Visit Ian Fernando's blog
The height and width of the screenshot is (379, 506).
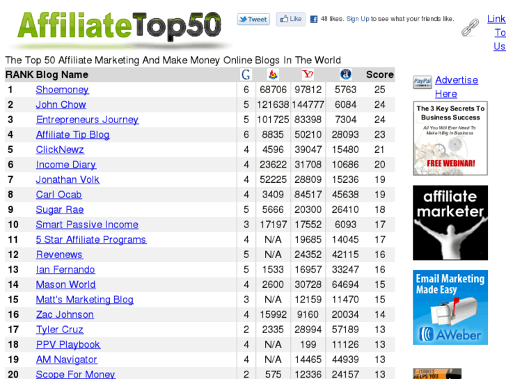(x=65, y=270)
